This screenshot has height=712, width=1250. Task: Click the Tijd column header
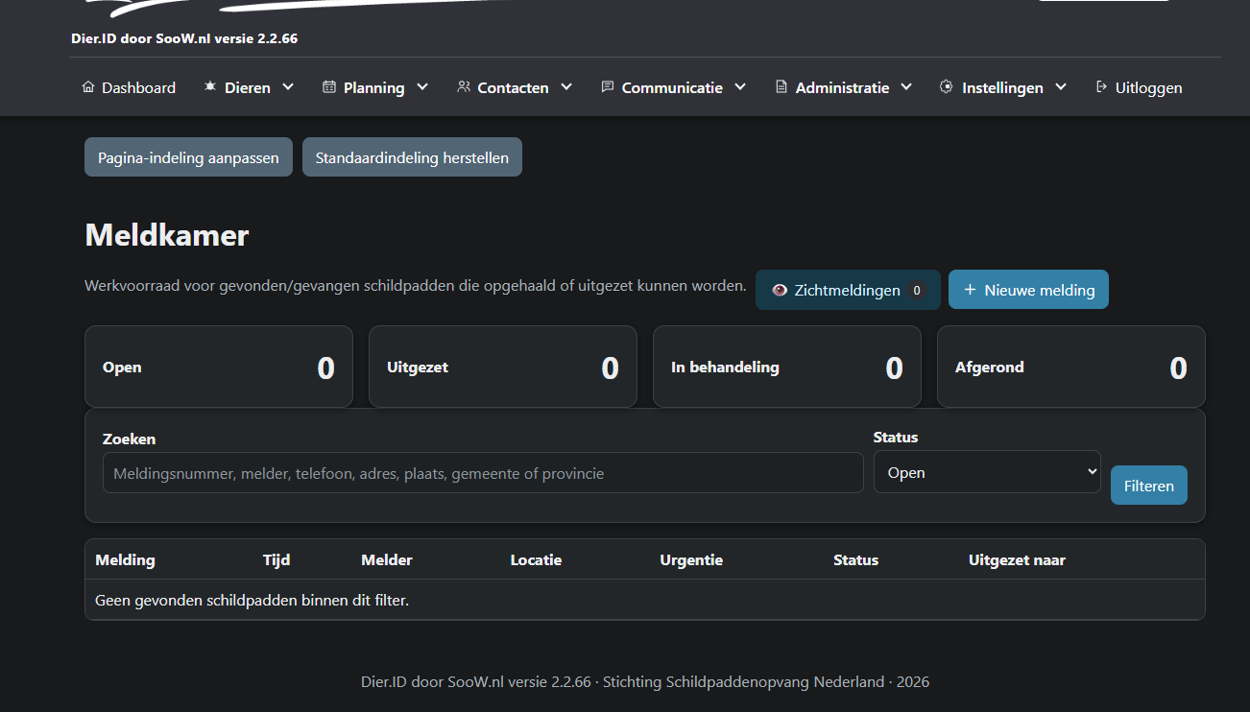click(276, 559)
